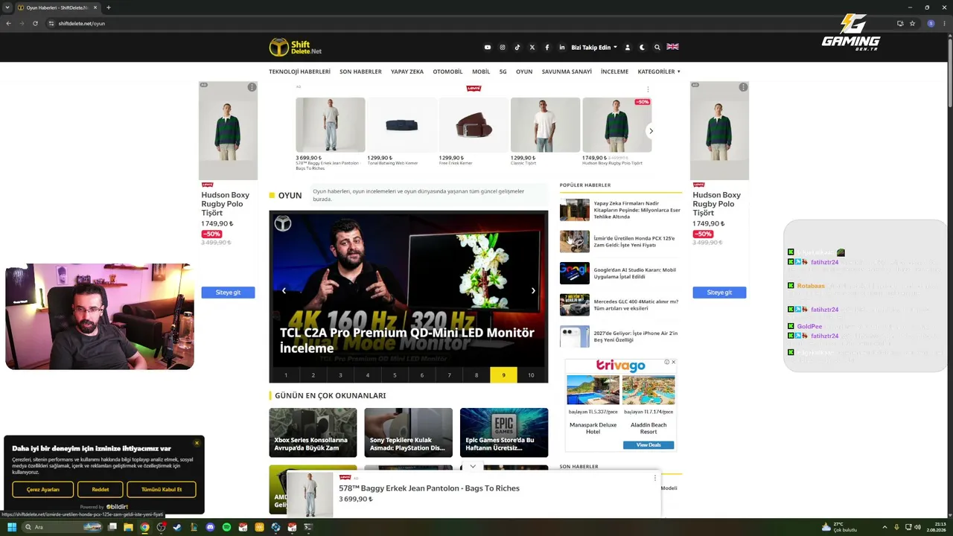Open Epic Games Store ücretsiz oyun thumbnail
Viewport: 953px width, 536px height.
click(504, 433)
